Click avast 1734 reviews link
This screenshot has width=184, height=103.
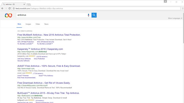point(38,73)
